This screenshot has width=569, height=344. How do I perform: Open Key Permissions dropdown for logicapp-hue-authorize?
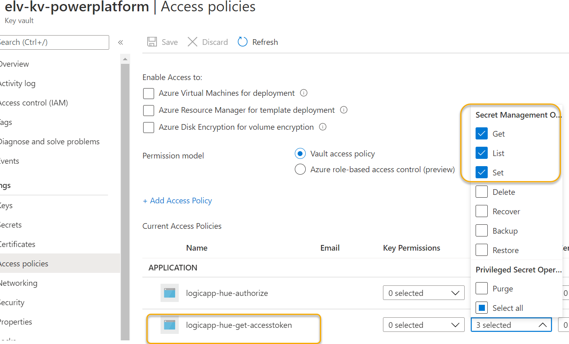pos(423,293)
